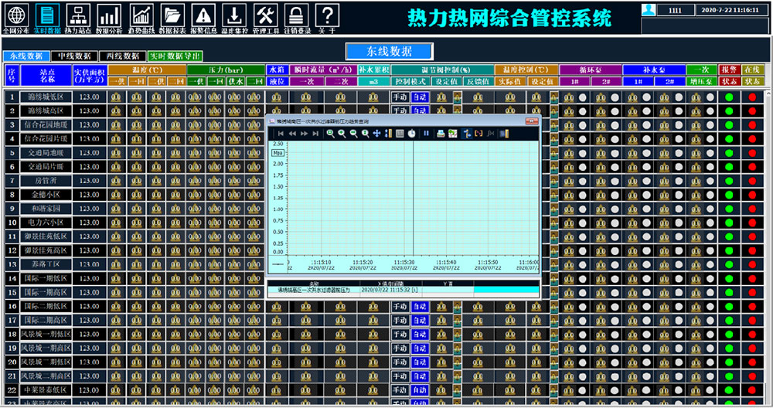Screen dimensions: 773x408
Task: Select the zoom-area magnifier in trend toolbar
Action: click(x=330, y=134)
